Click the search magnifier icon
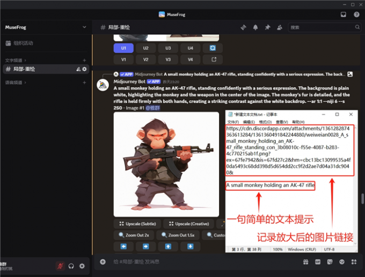The image size is (365, 277). pos(357,27)
